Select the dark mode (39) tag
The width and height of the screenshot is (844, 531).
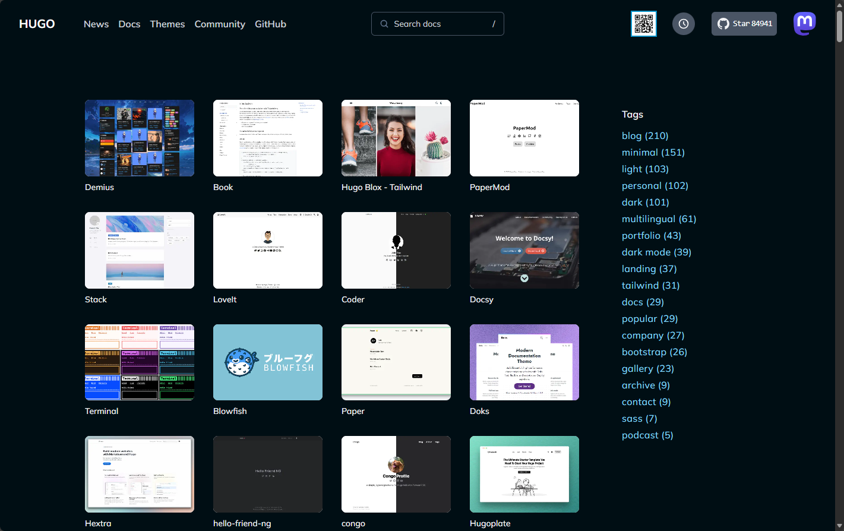[656, 252]
